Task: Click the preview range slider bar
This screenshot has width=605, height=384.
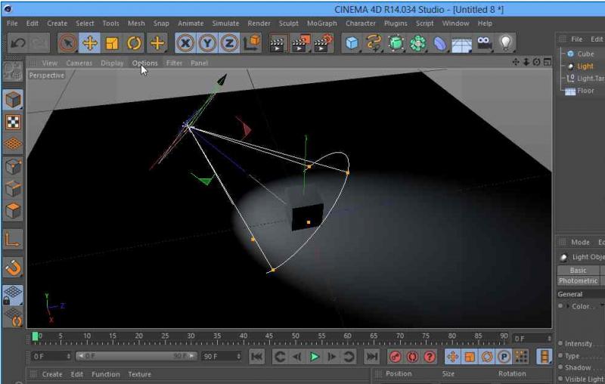Action: [136, 356]
